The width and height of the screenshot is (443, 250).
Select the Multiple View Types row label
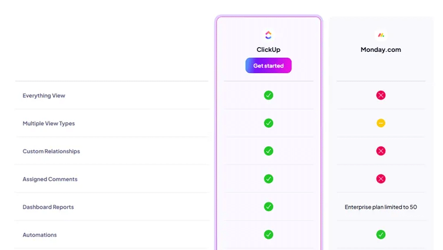pyautogui.click(x=48, y=123)
